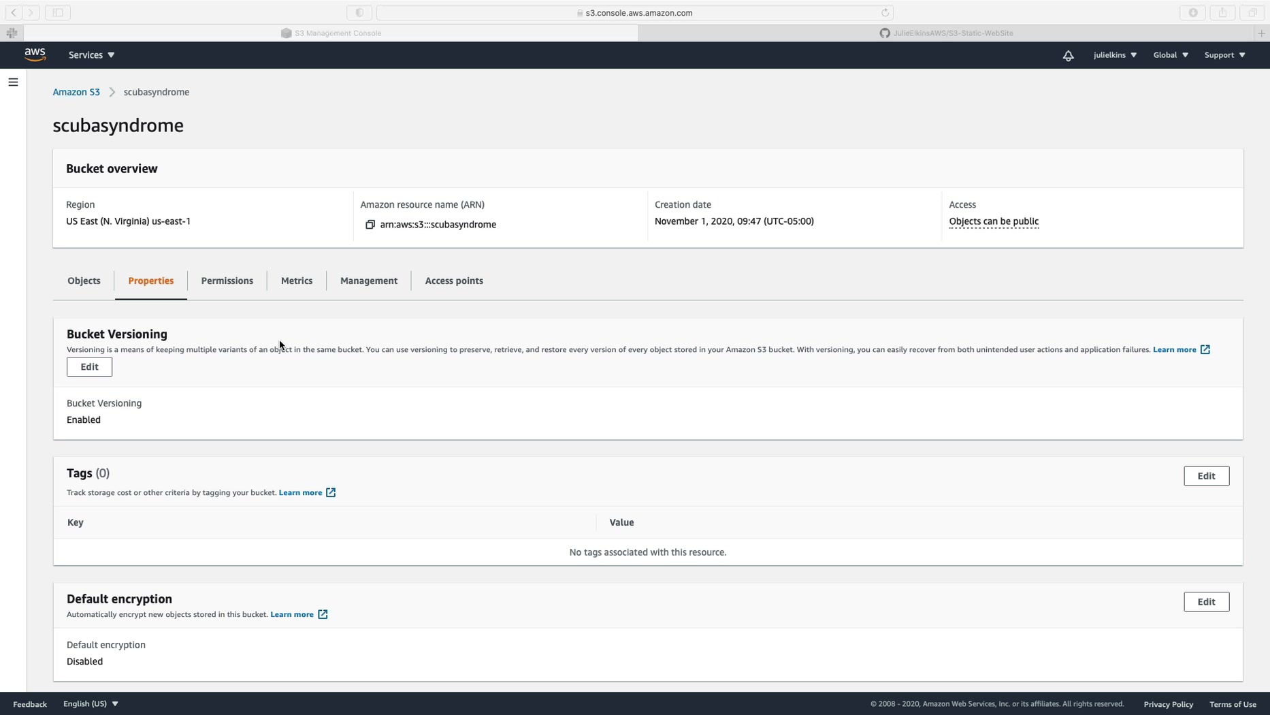Edit the bucket Tags
1270x715 pixels.
click(x=1206, y=476)
